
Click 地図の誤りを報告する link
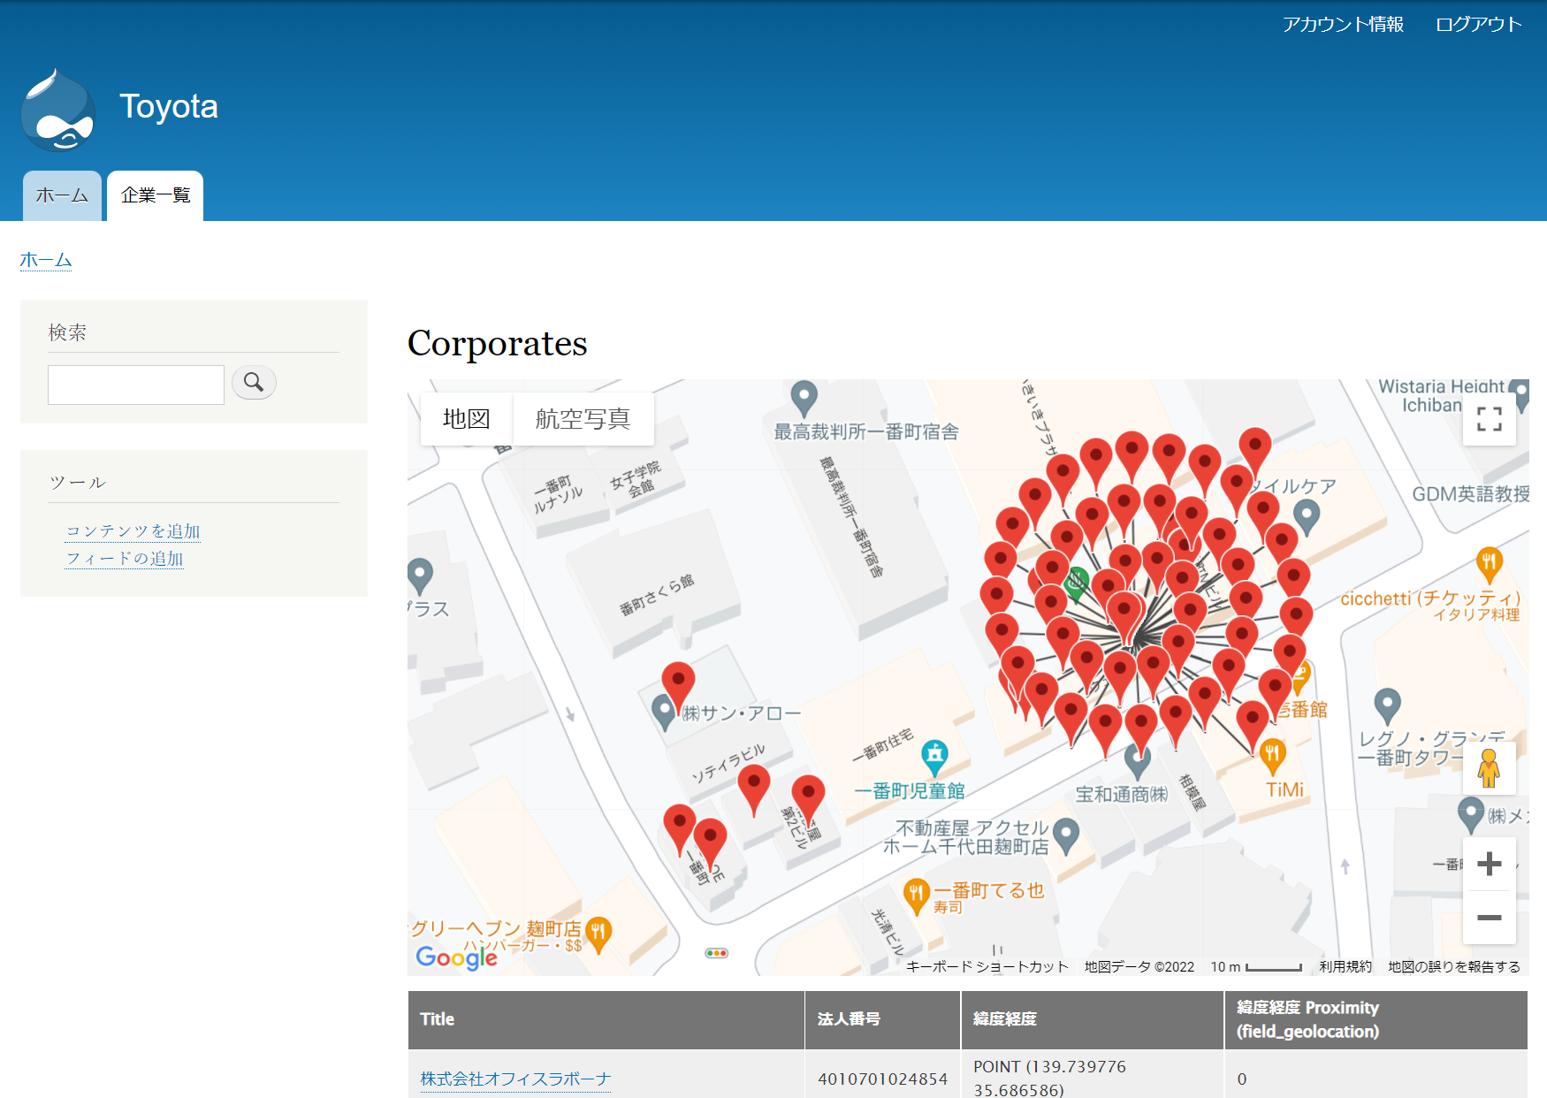pos(1454,966)
